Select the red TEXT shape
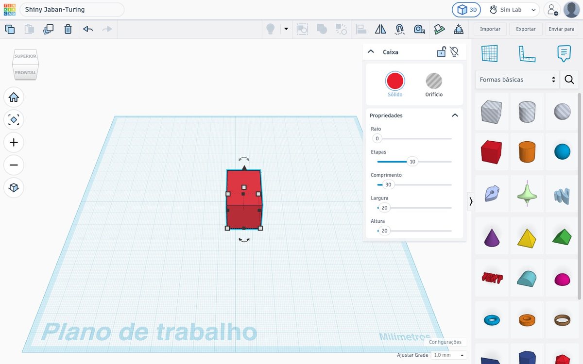The image size is (583, 364). [x=491, y=278]
